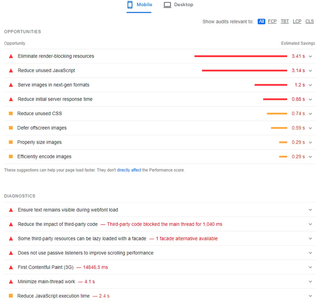Switch to the Desktop tab
This screenshot has width=322, height=302.
click(x=178, y=5)
